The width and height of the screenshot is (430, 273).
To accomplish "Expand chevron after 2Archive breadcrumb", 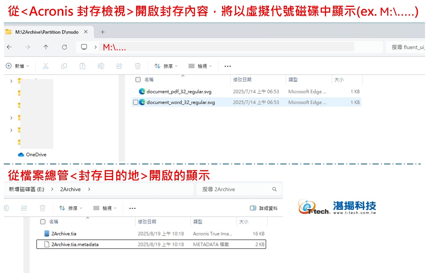I will (x=89, y=189).
